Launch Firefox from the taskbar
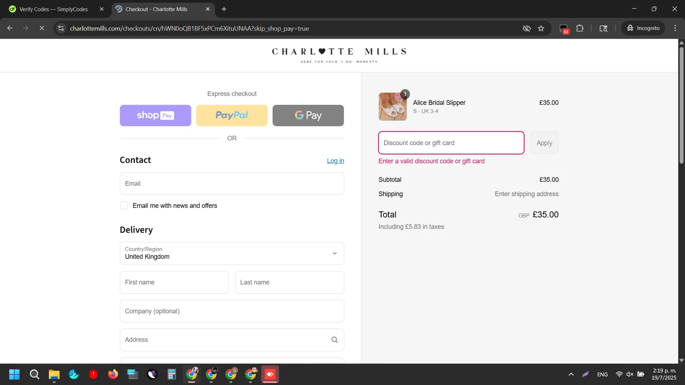Viewport: 685px width, 385px height. pos(113,375)
